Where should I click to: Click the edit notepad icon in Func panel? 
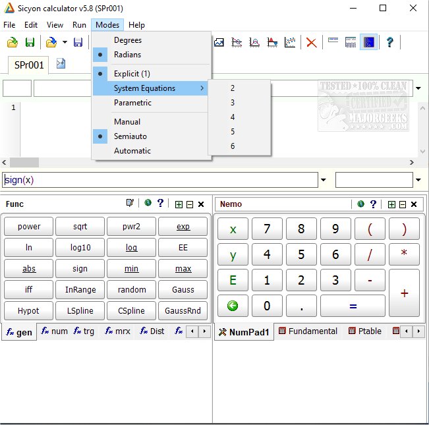[x=130, y=203]
